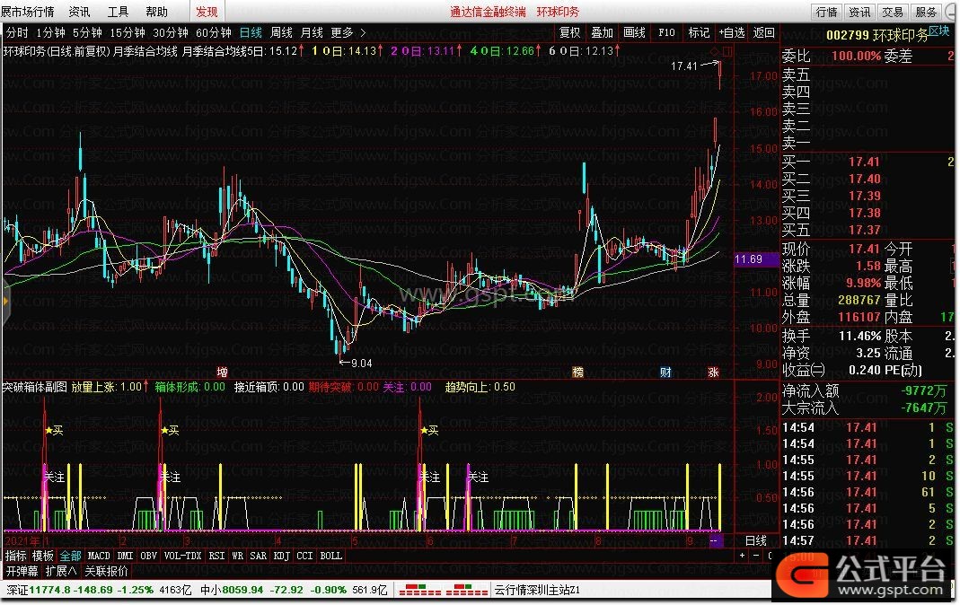Open the 工具 menu
960x605 pixels.
click(119, 12)
